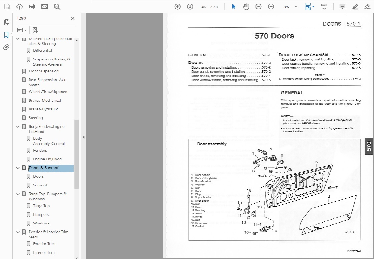
Task: Select the highlighter pen tool
Action: click(355, 7)
